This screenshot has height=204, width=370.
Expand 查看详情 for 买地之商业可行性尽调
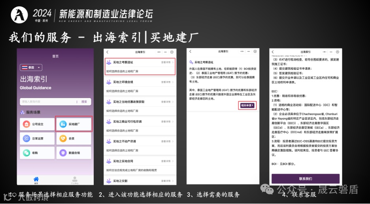[x=167, y=122]
